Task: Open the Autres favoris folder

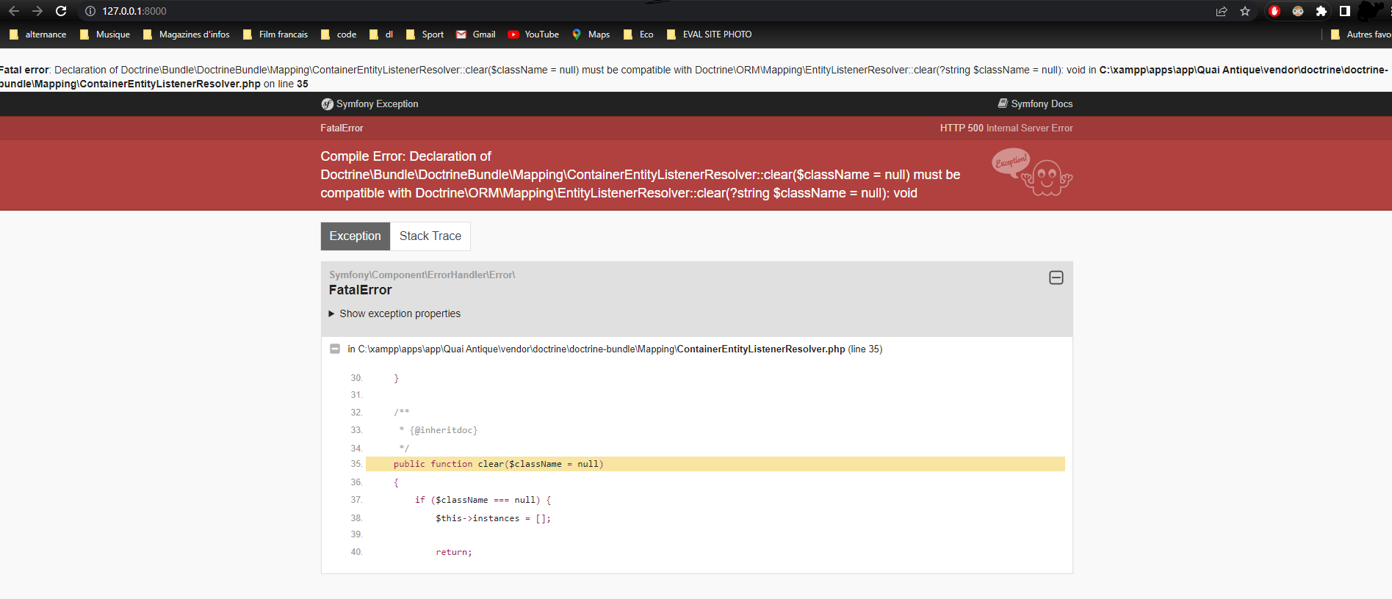Action: pyautogui.click(x=1360, y=35)
